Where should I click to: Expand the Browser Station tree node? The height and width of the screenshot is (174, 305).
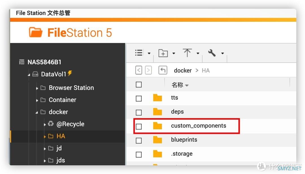coord(37,88)
